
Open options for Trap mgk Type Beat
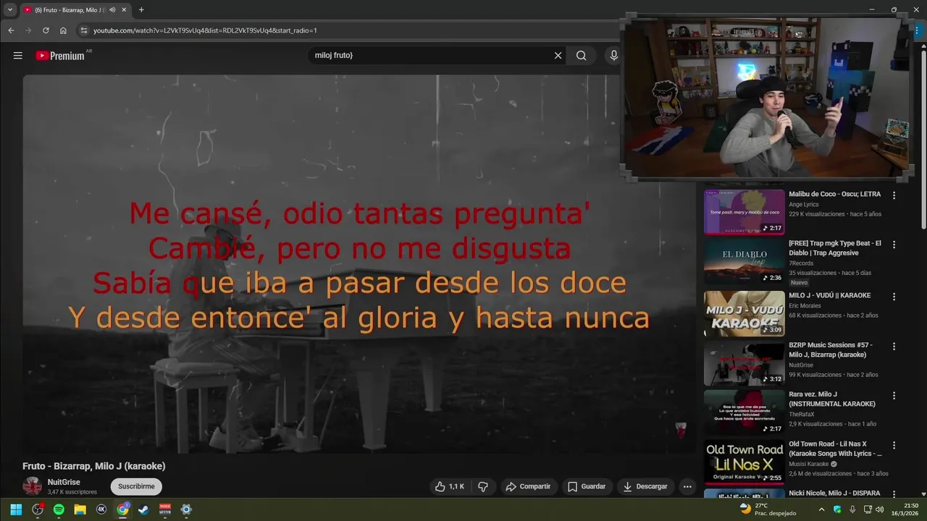coord(894,245)
